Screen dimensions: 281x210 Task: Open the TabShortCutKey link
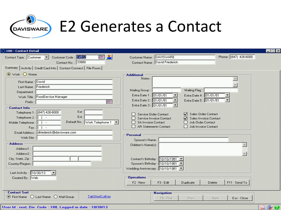coord(99,196)
